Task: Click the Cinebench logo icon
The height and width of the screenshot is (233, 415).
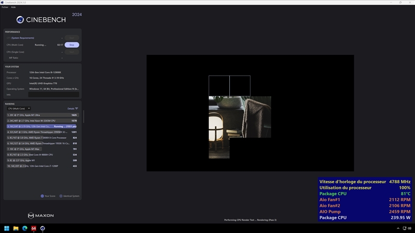Action: [x=20, y=20]
